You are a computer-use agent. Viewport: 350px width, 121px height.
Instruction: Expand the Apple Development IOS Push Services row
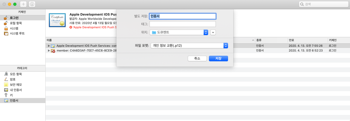point(49,46)
